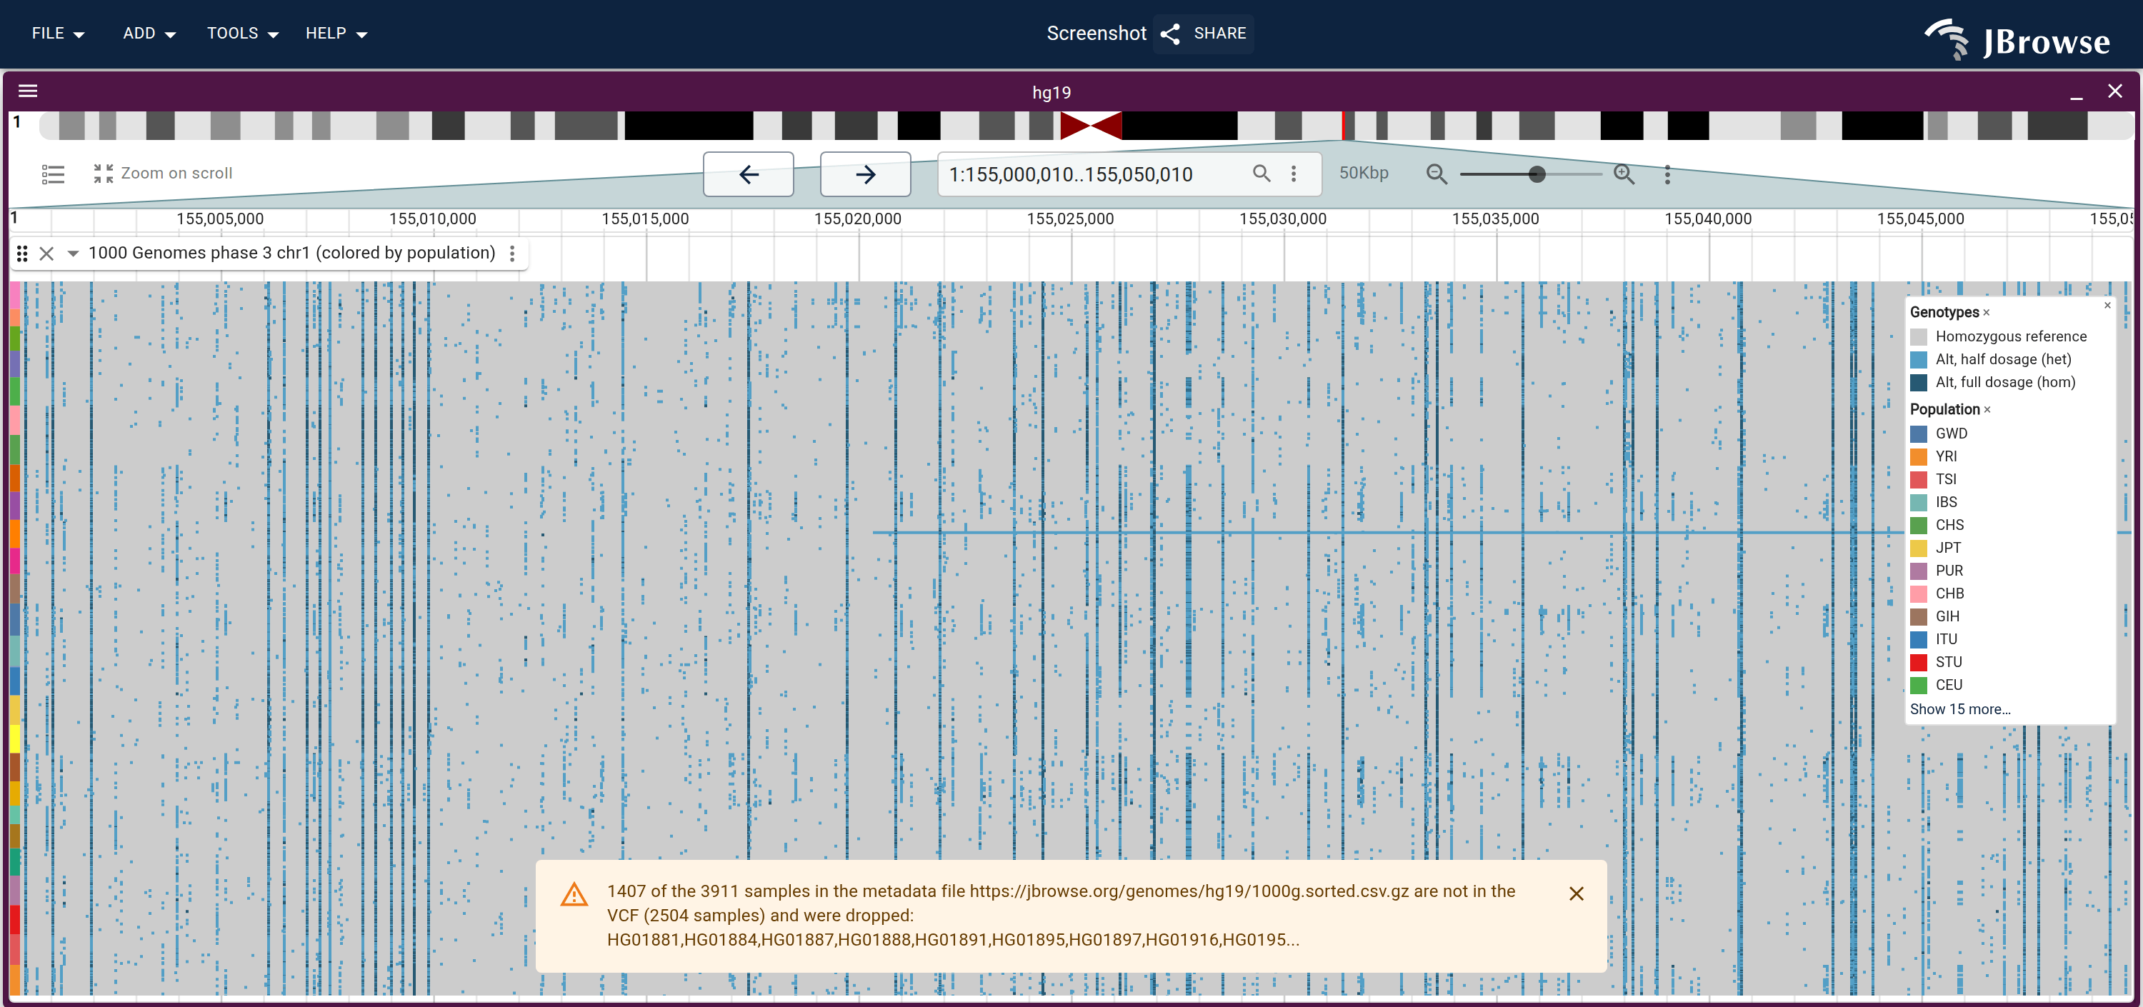Zoom out with the magnifier minus icon
2143x1007 pixels.
click(1437, 174)
